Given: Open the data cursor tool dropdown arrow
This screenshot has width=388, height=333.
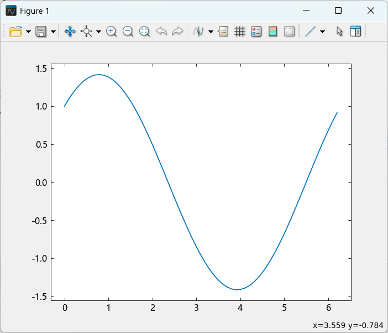Looking at the screenshot, I should 211,32.
